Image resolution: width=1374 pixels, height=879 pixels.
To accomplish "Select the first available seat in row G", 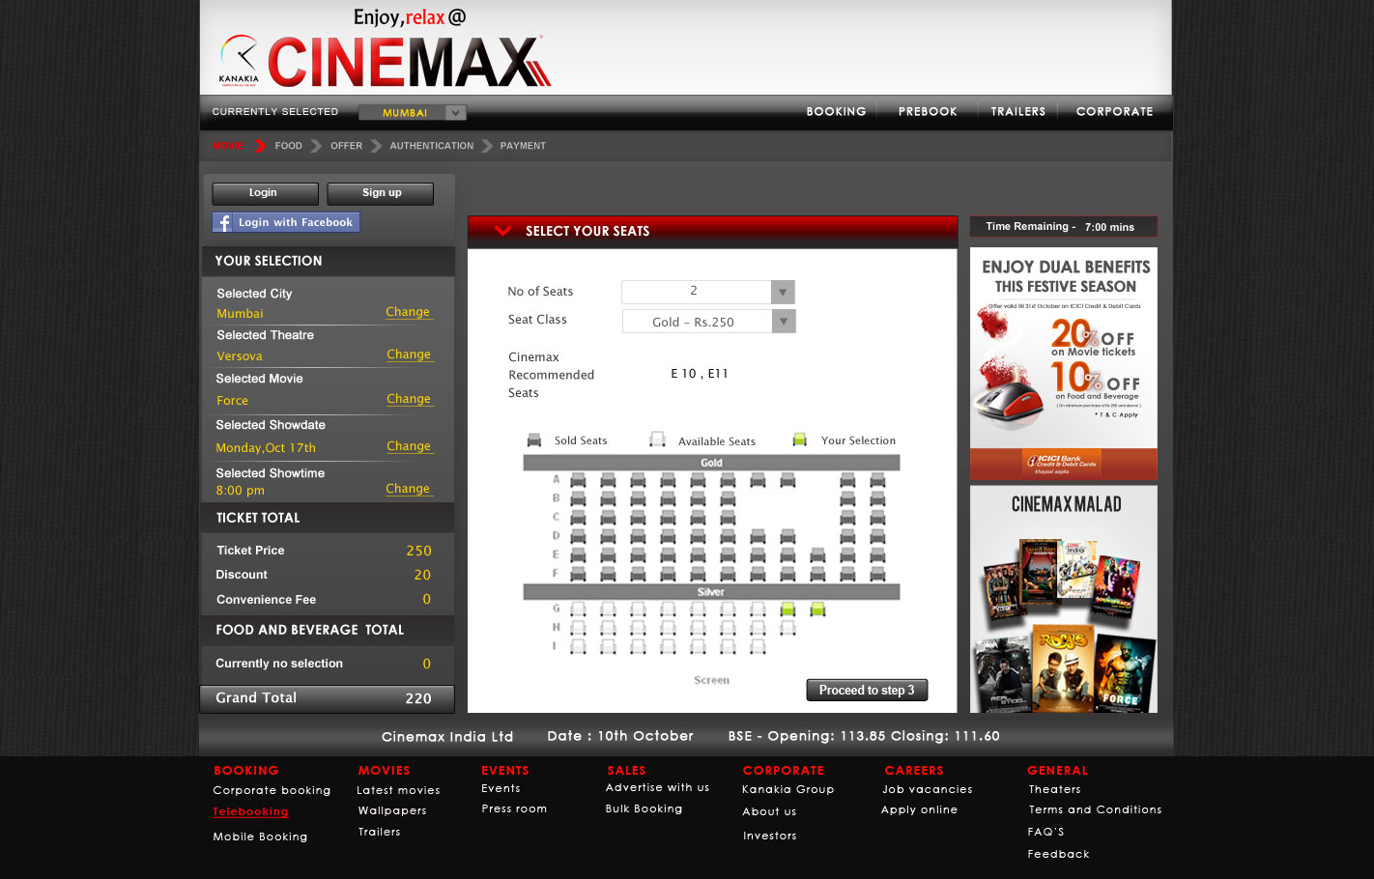I will click(578, 609).
